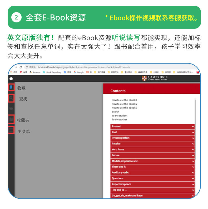Select the Go, get, do, make and have row
This screenshot has width=208, height=209.
point(152,196)
